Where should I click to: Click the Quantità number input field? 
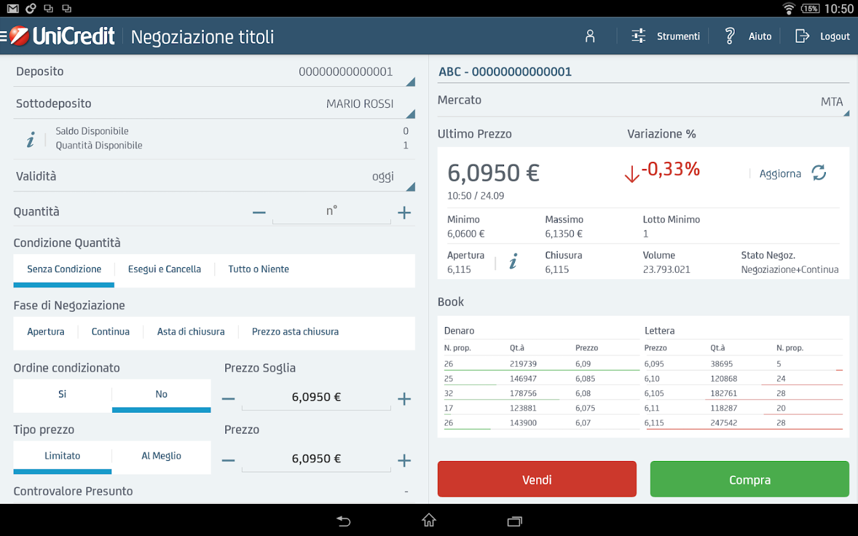point(331,212)
